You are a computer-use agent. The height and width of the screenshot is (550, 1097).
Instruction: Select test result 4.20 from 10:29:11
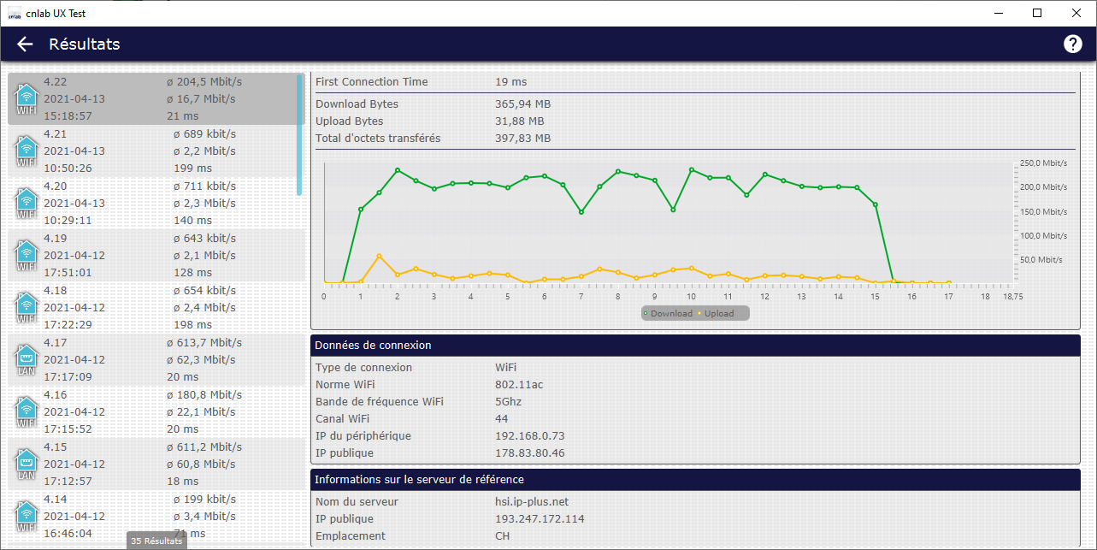tap(154, 204)
